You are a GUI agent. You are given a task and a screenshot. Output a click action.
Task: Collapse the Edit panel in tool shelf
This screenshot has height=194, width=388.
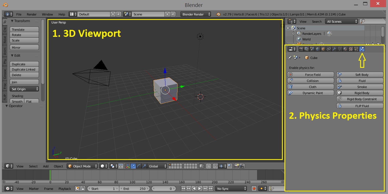coord(12,55)
